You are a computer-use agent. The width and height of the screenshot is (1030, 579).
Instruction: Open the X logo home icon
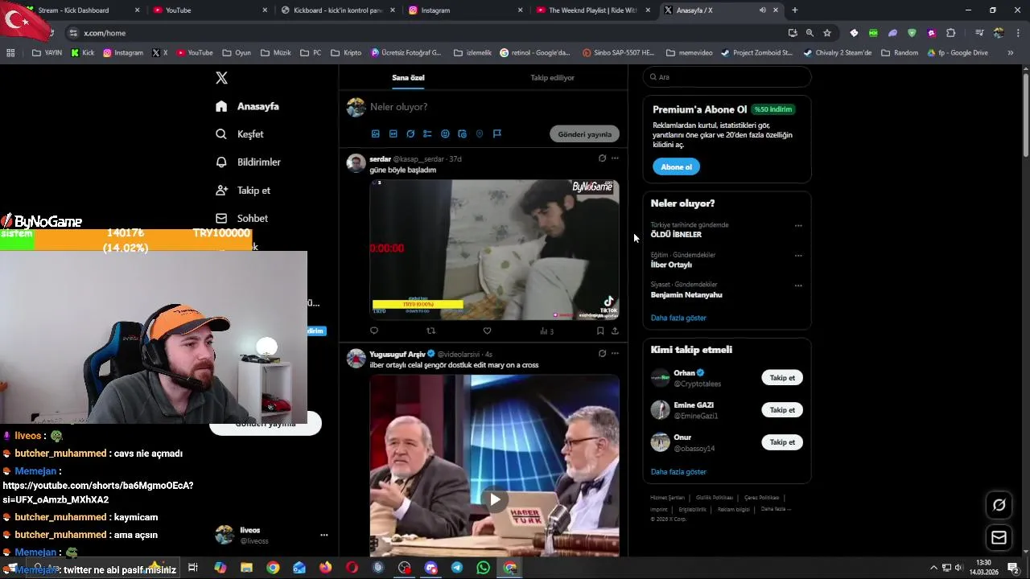pyautogui.click(x=221, y=78)
